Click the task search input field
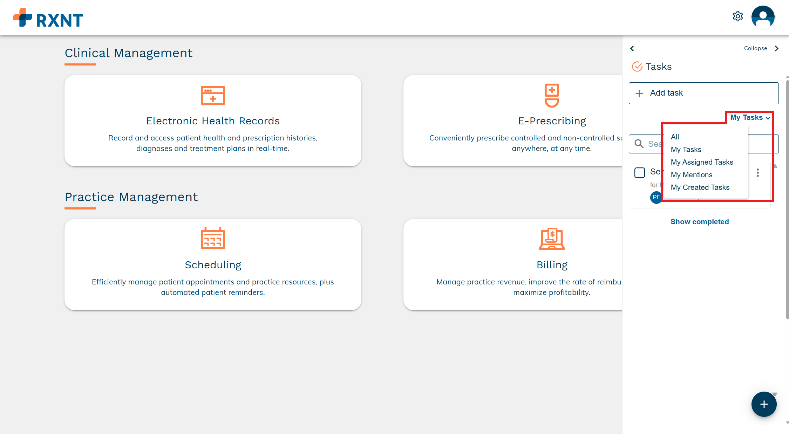This screenshot has width=789, height=434. (x=703, y=144)
